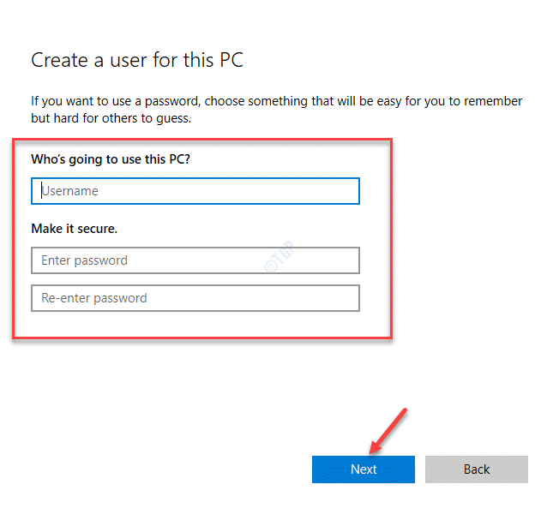559x514 pixels.
Task: Click the text cursor inside the Username box
Action: coord(42,191)
